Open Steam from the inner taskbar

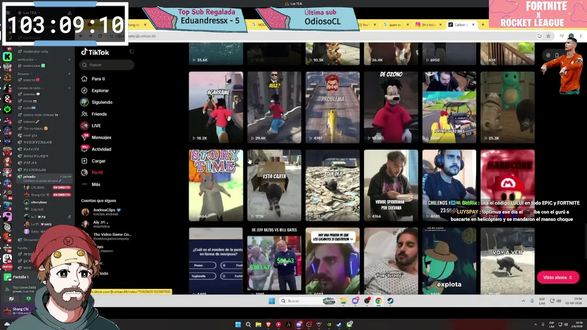point(390,301)
